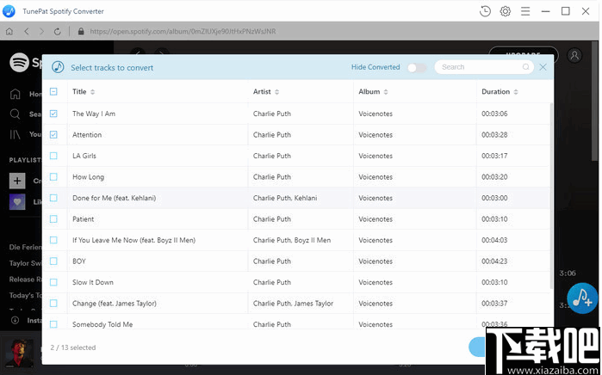Toggle the select-all tracks checkbox
This screenshot has width=602, height=375.
[x=53, y=92]
